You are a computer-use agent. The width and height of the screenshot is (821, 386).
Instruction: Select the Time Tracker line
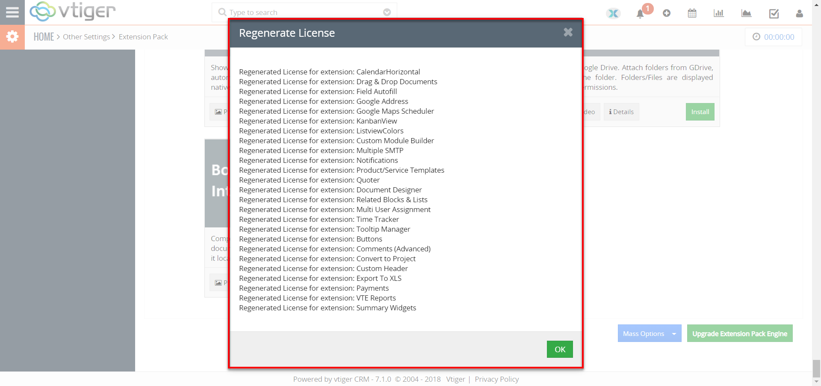coord(319,219)
